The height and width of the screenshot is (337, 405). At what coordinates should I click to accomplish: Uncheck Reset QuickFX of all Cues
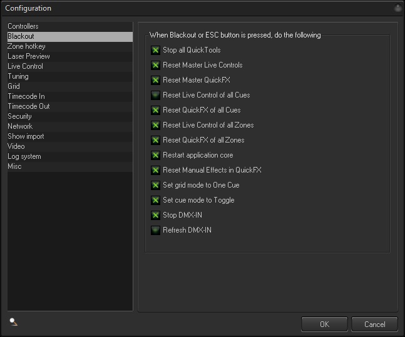coord(156,110)
